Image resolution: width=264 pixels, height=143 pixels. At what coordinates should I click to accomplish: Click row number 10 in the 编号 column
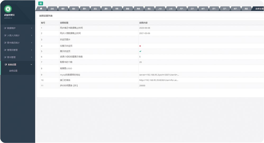point(42,80)
